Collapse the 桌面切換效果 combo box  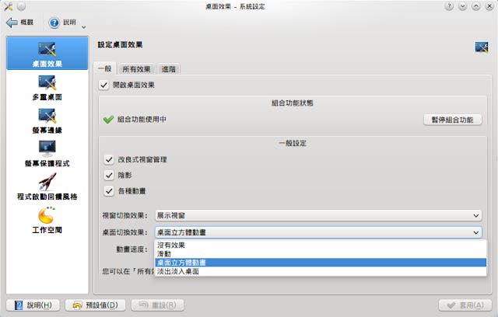click(x=318, y=232)
